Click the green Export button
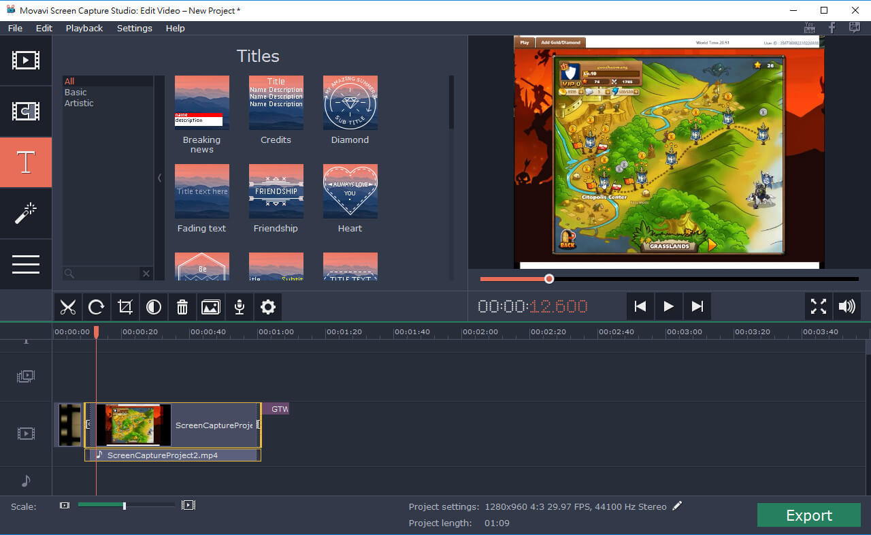Viewport: 871px width, 535px height. pyautogui.click(x=808, y=515)
